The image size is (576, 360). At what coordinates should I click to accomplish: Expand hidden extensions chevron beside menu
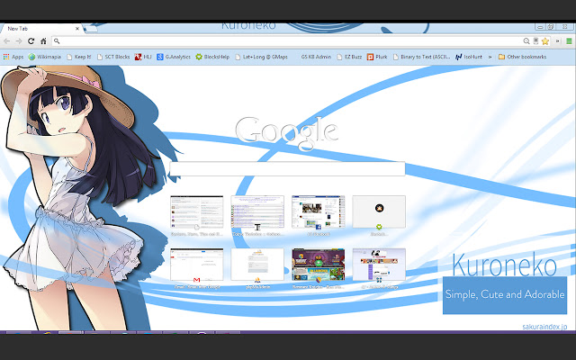click(x=558, y=41)
